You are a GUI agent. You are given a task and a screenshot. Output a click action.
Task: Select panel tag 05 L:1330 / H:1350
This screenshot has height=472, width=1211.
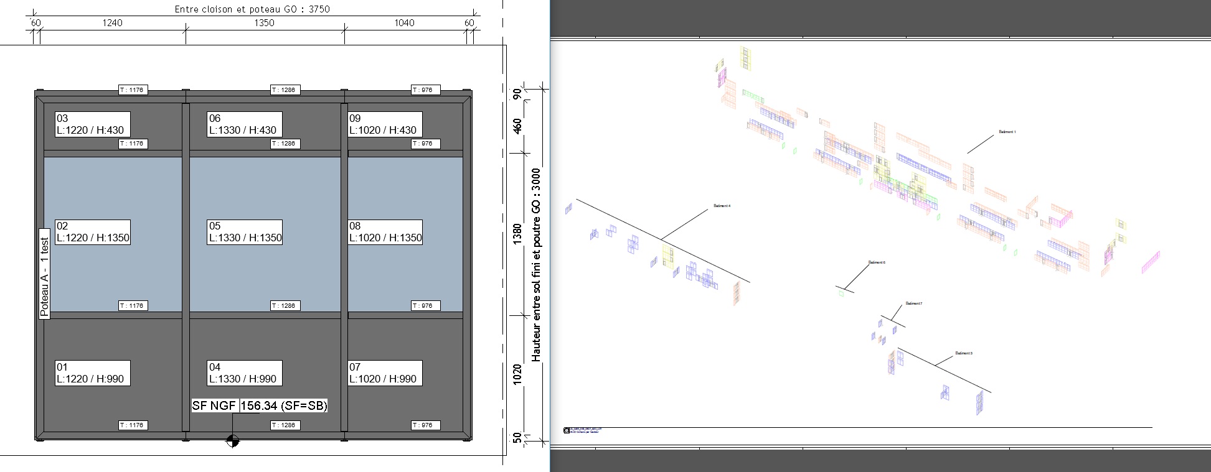(x=245, y=232)
